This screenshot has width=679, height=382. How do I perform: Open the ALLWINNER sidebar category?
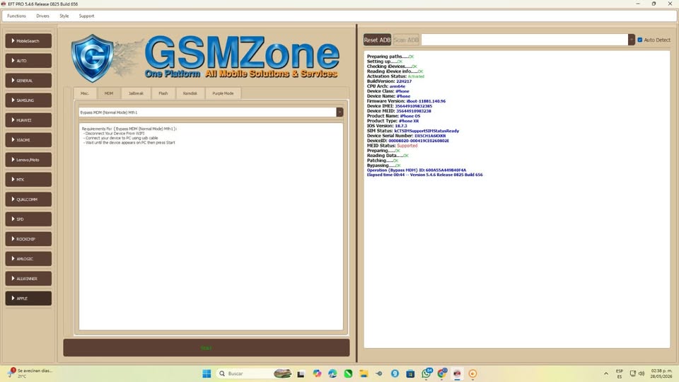(x=28, y=279)
